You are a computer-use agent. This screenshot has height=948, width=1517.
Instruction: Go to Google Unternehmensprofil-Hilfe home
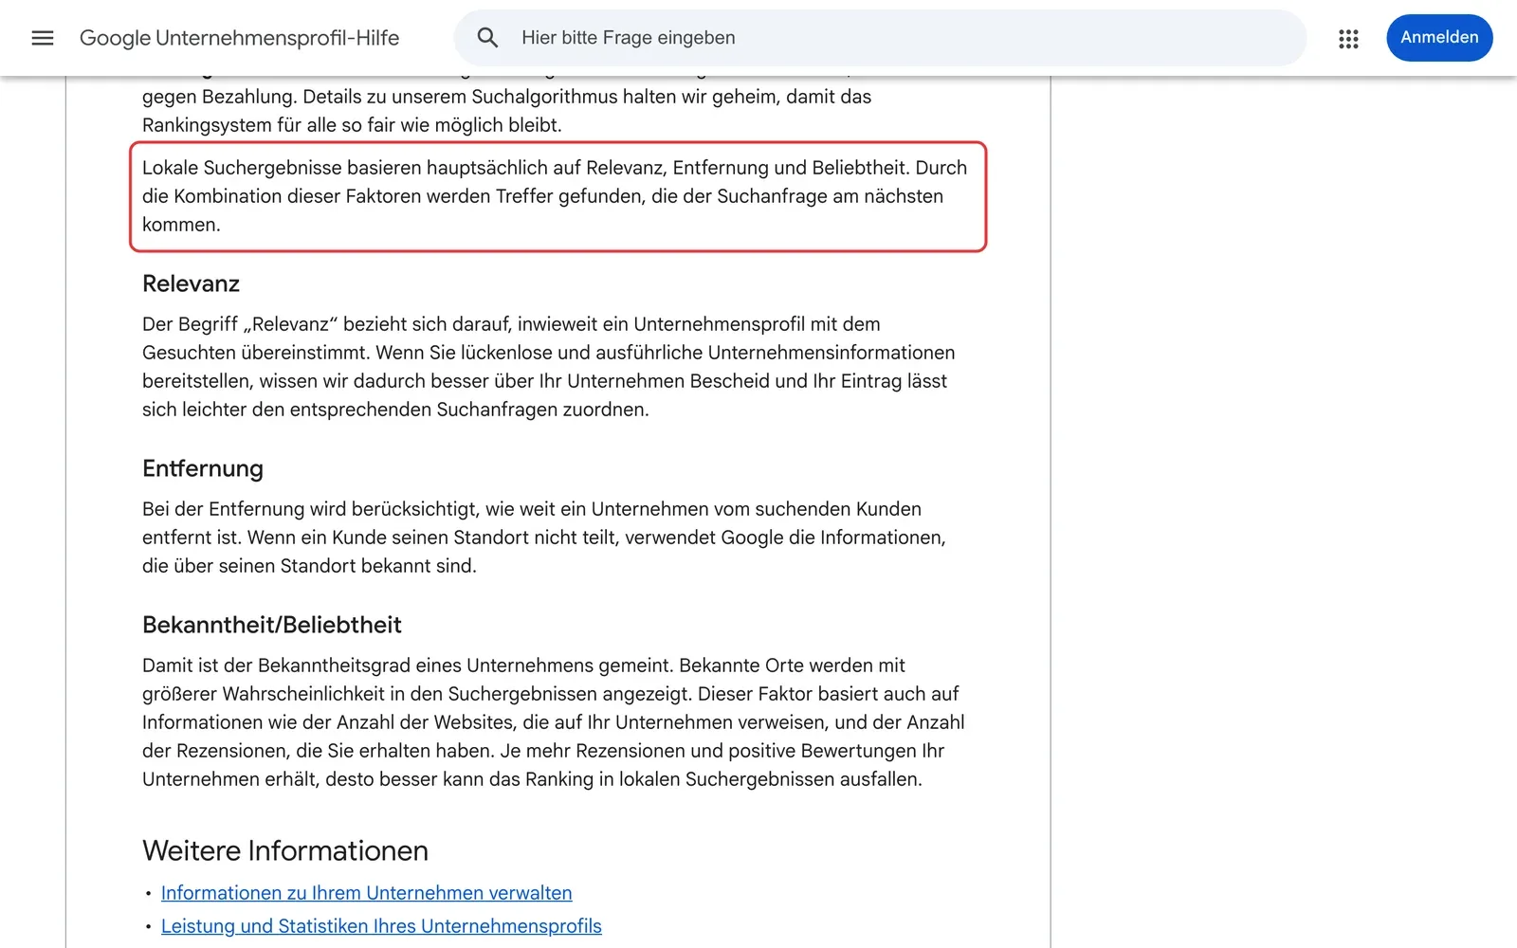pyautogui.click(x=239, y=38)
